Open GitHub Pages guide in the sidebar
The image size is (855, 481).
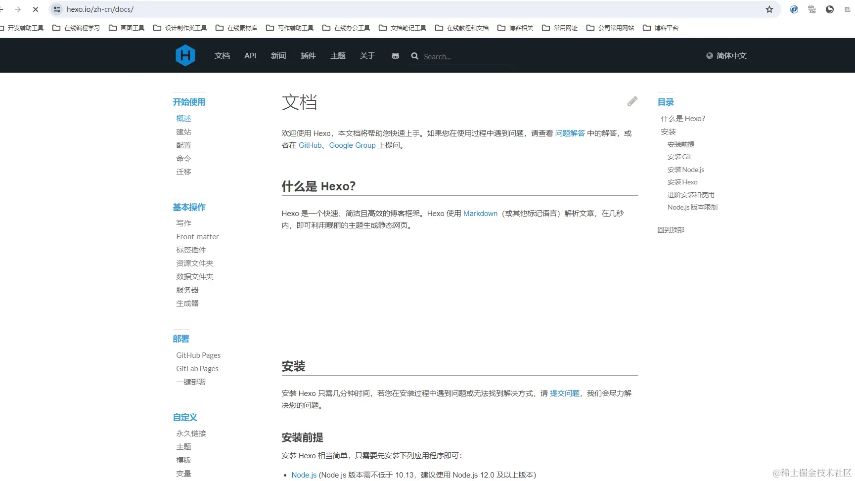pyautogui.click(x=198, y=355)
